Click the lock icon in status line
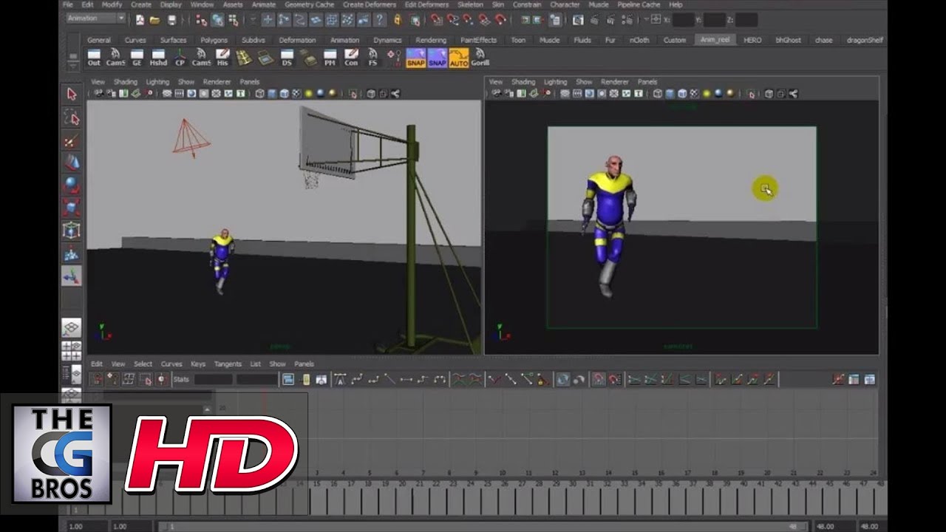The image size is (946, 532). coord(398,20)
